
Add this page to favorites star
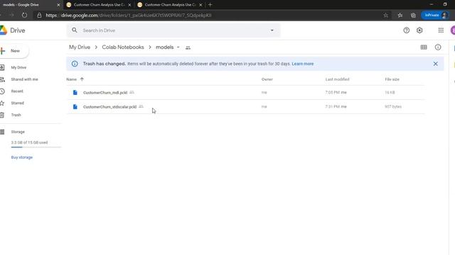pyautogui.click(x=385, y=16)
